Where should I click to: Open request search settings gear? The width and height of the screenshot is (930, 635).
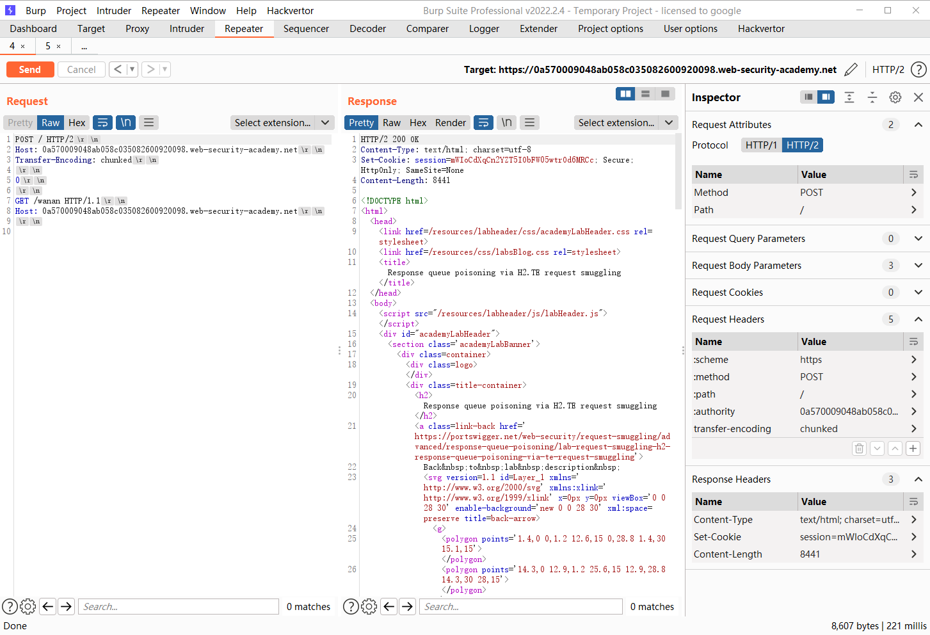pyautogui.click(x=28, y=606)
